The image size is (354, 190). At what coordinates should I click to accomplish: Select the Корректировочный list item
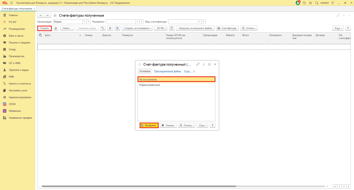(149, 85)
